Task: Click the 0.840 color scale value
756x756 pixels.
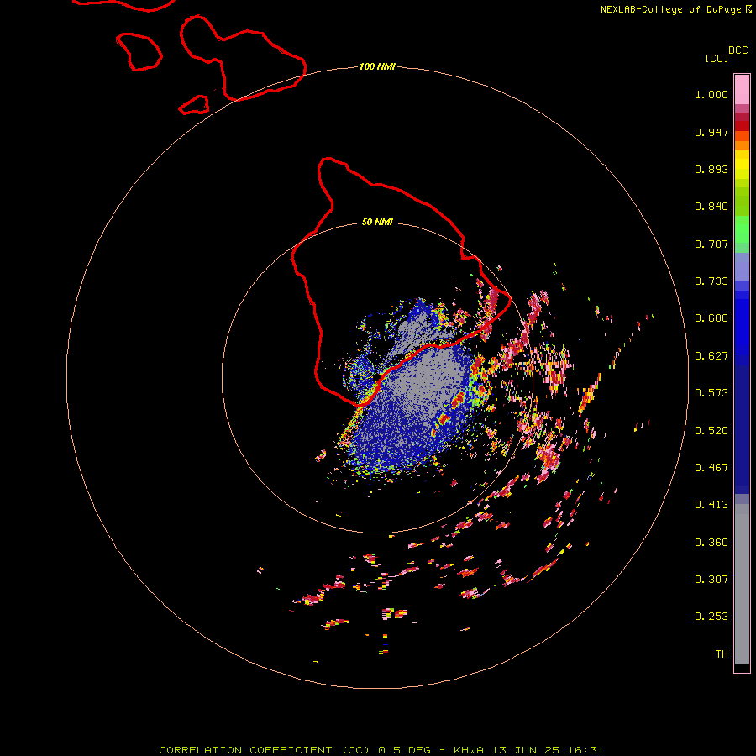Action: pos(711,207)
